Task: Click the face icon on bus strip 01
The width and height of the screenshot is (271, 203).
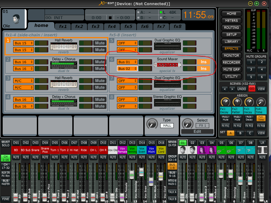Action: [x=183, y=150]
